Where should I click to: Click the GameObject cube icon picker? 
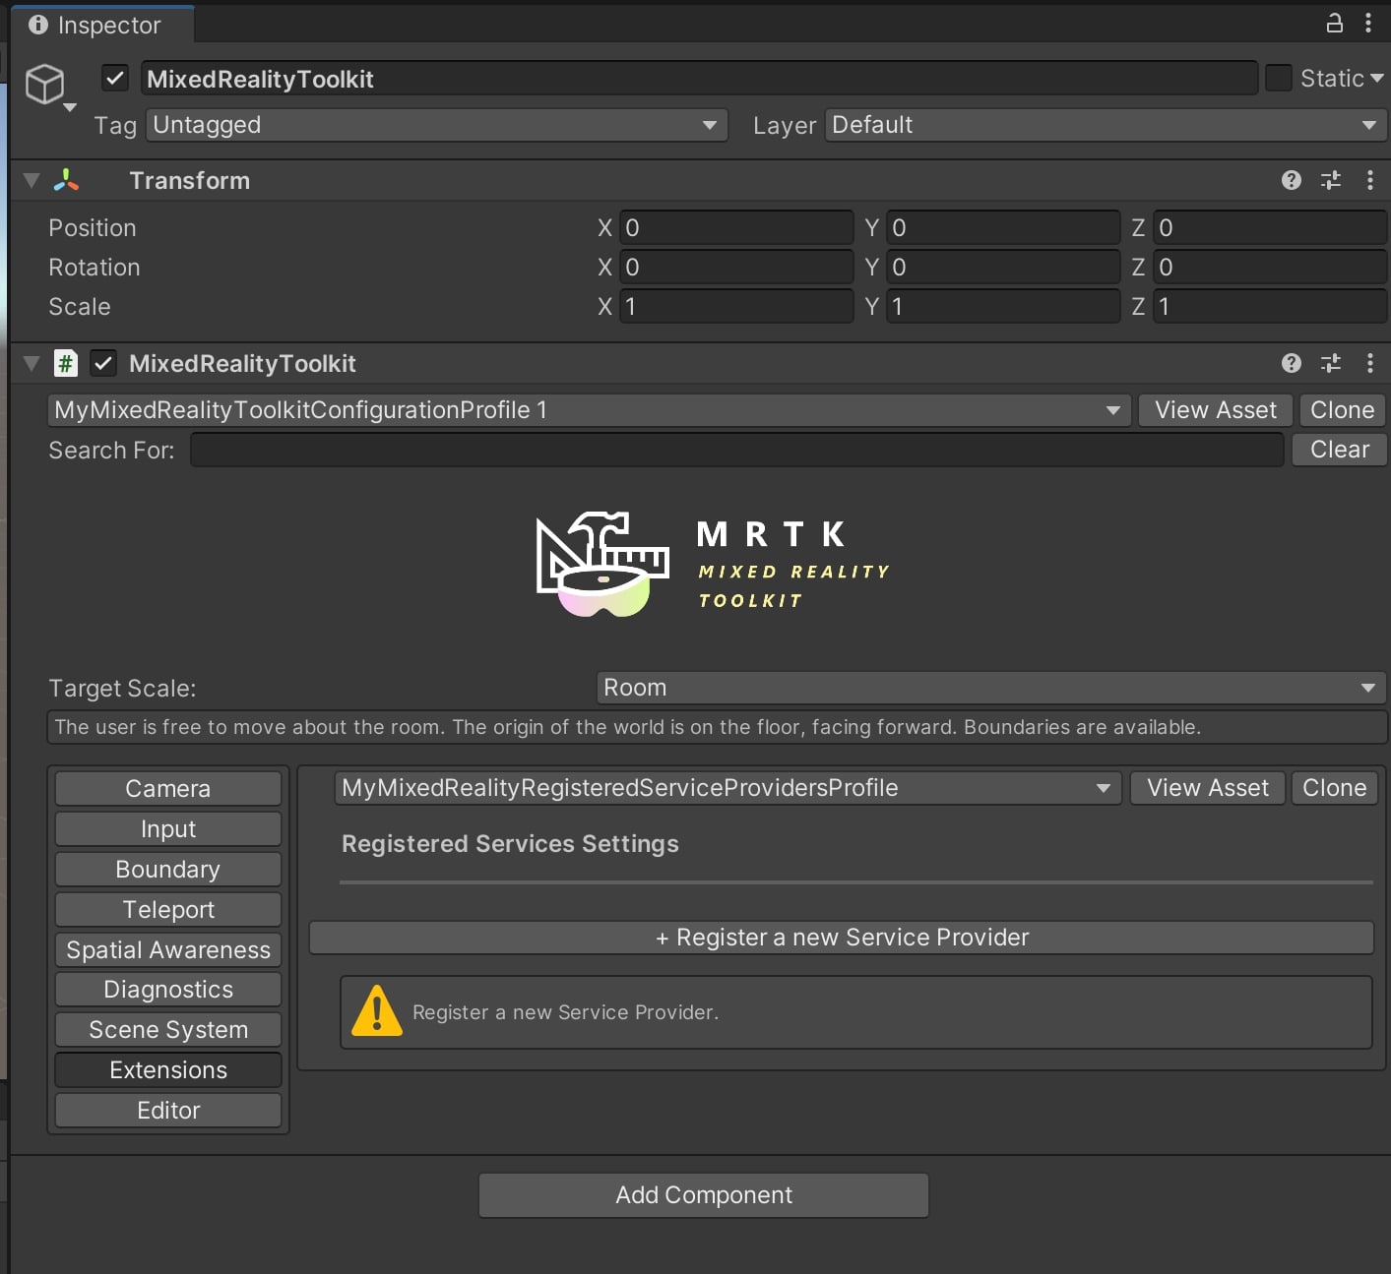(x=49, y=87)
